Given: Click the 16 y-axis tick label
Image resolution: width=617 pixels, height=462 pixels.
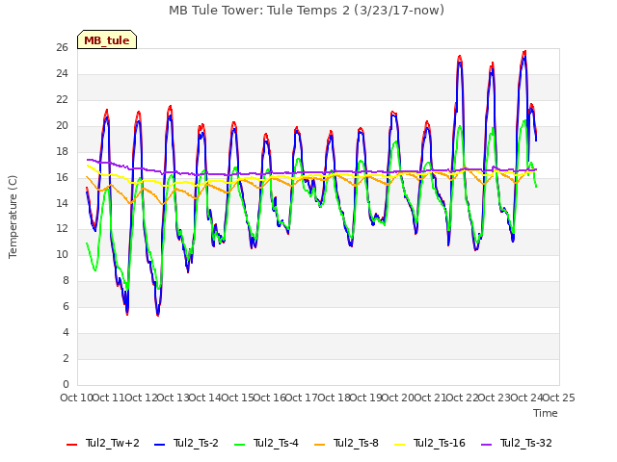Looking at the screenshot, I should pyautogui.click(x=62, y=177).
